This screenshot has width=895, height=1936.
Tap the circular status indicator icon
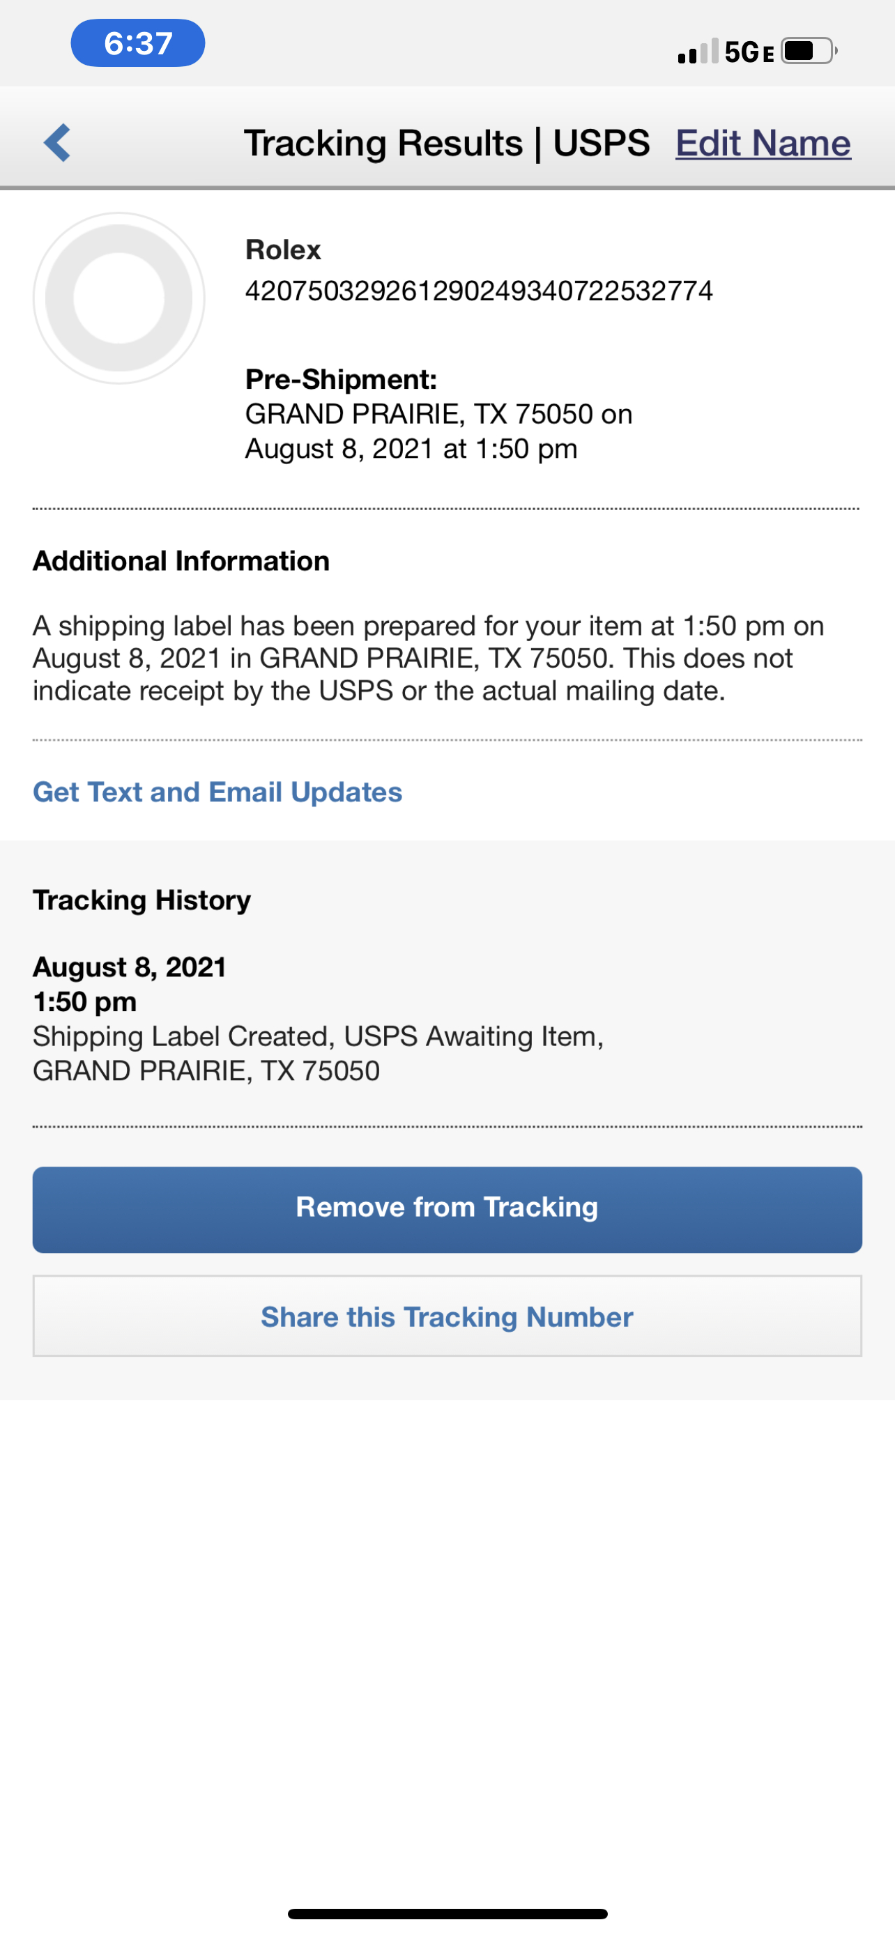click(118, 298)
